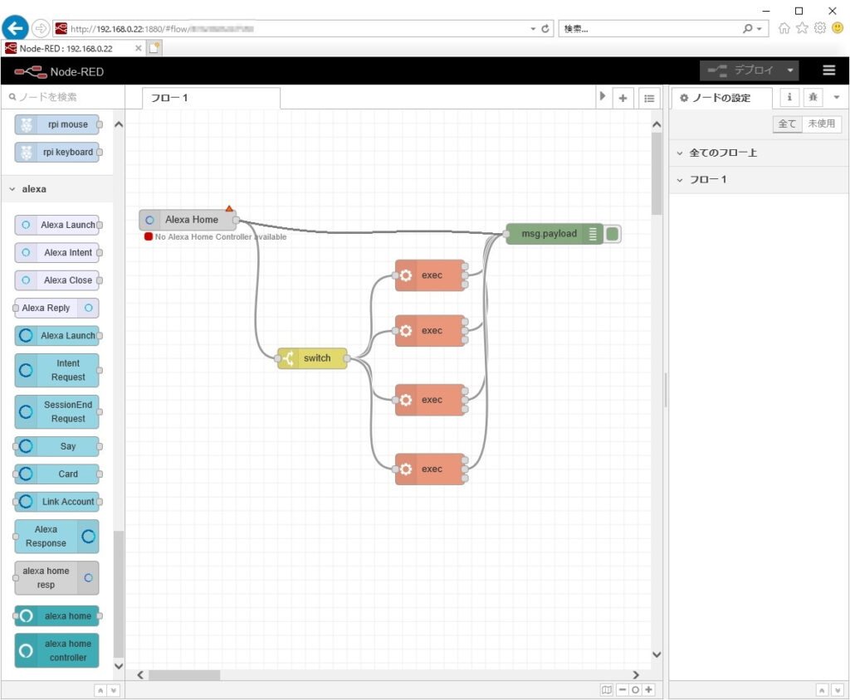Click the browser smiley feedback icon

click(x=838, y=28)
